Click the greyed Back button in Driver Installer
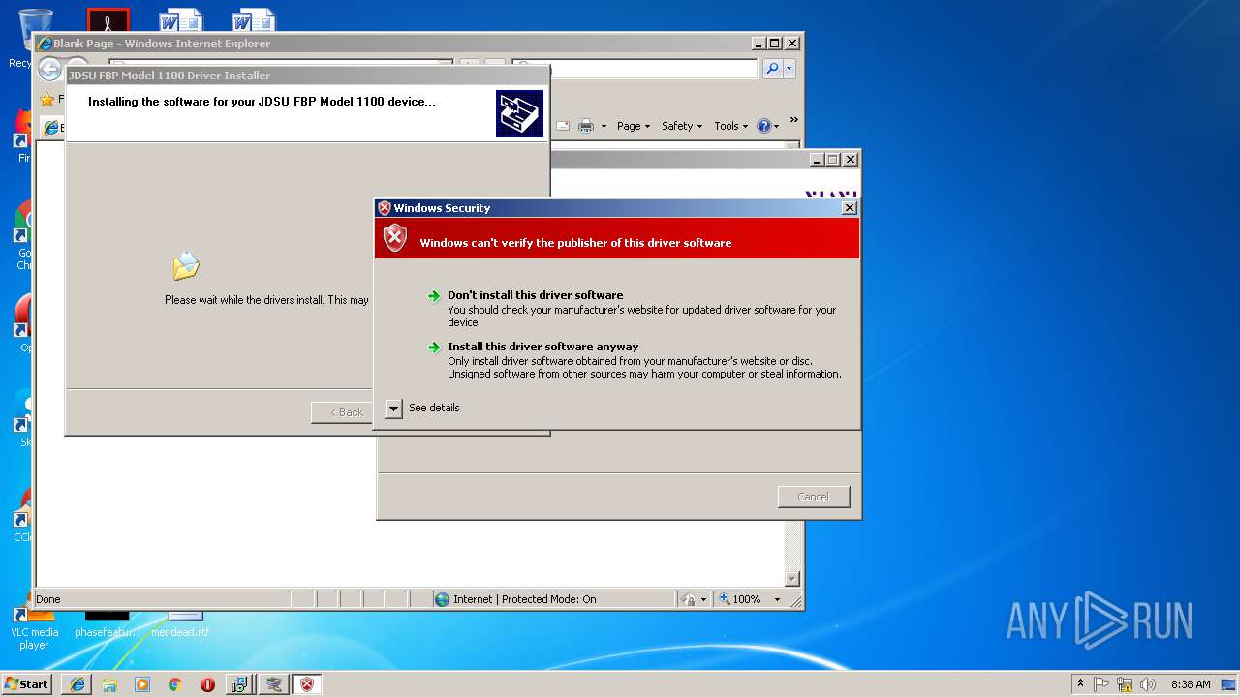The image size is (1240, 697). pyautogui.click(x=342, y=412)
